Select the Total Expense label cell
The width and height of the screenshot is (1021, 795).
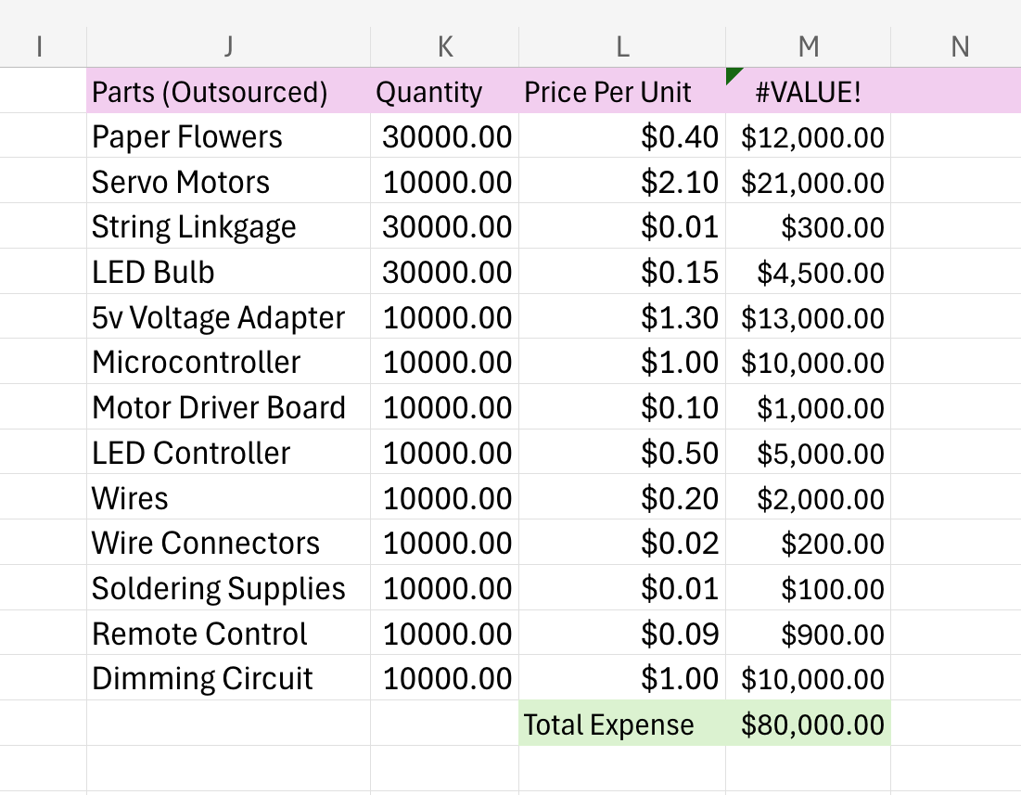[x=608, y=724]
